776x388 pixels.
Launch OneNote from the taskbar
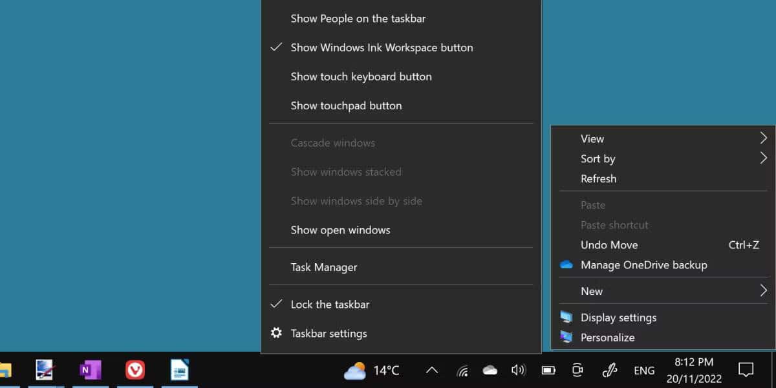(x=91, y=370)
